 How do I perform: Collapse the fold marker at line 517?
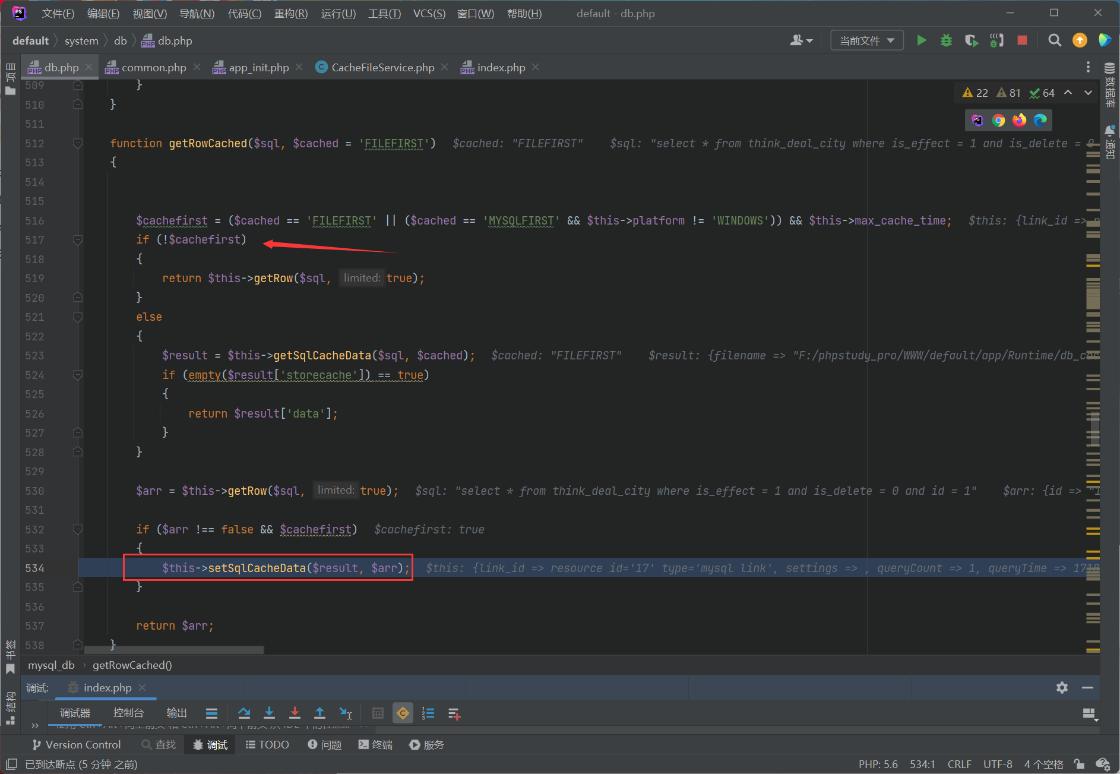point(78,240)
